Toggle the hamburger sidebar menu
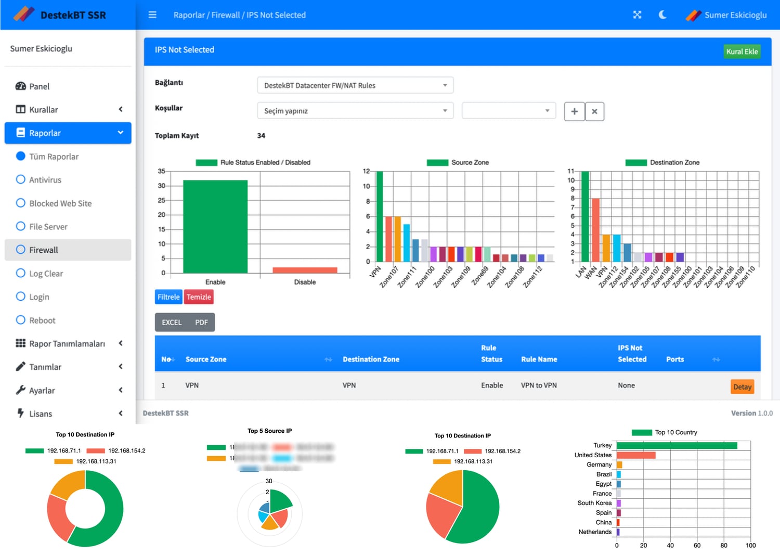 [152, 15]
